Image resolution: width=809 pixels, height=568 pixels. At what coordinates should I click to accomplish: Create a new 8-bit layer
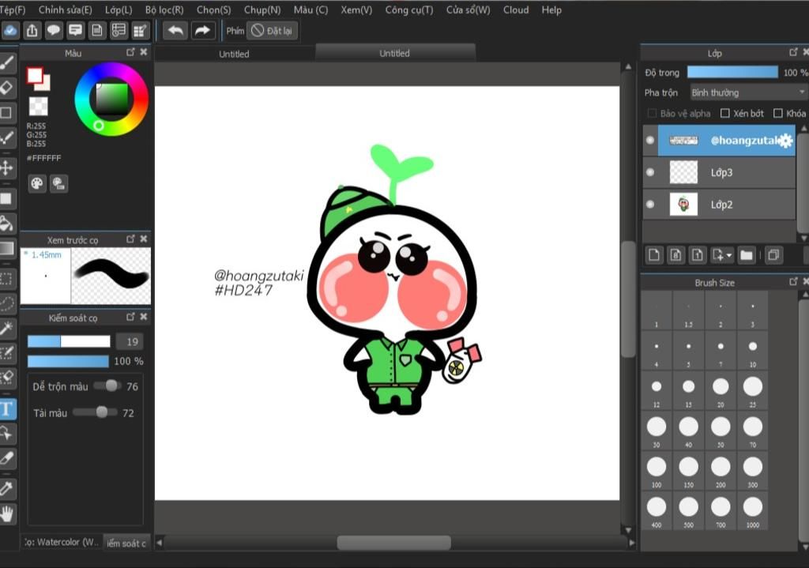[676, 255]
